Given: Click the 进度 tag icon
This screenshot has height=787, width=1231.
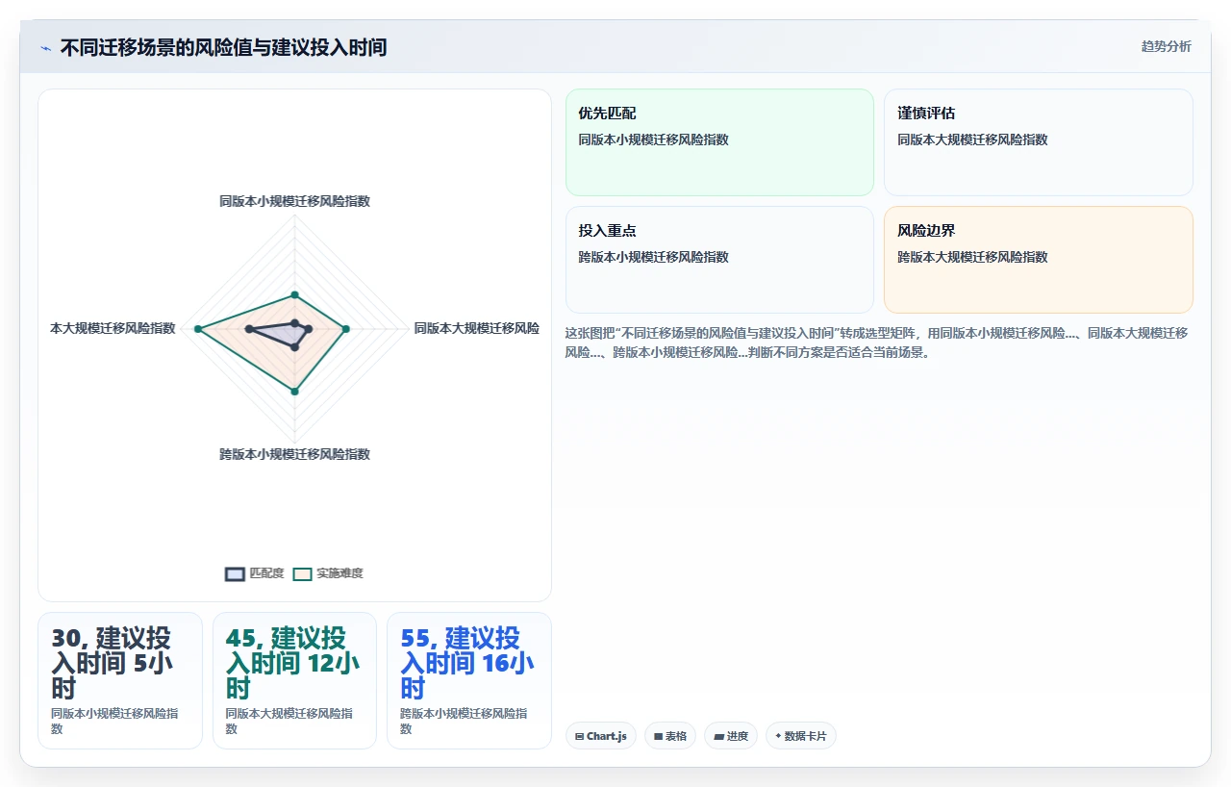Looking at the screenshot, I should (x=718, y=736).
